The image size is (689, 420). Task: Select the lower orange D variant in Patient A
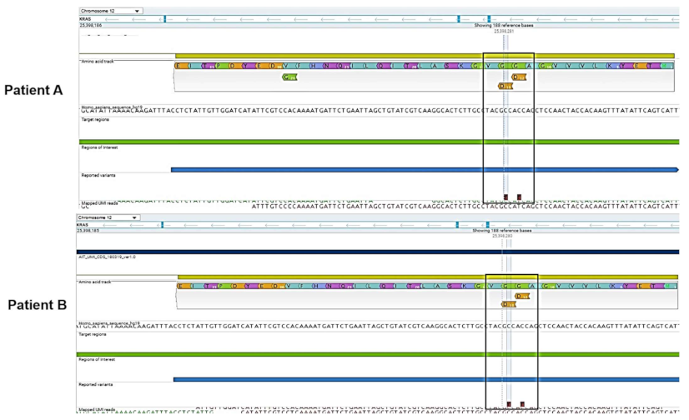point(504,86)
